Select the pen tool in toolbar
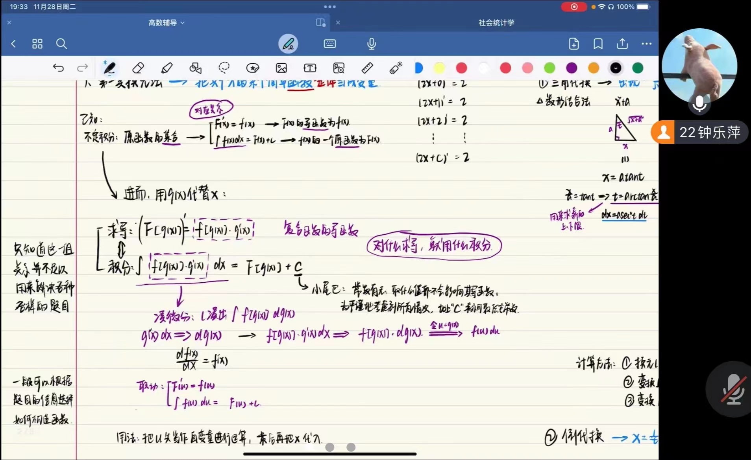Screen dimensions: 751x460 109,68
